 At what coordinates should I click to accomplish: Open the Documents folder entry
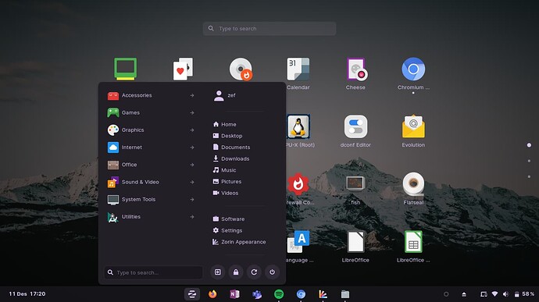point(231,147)
